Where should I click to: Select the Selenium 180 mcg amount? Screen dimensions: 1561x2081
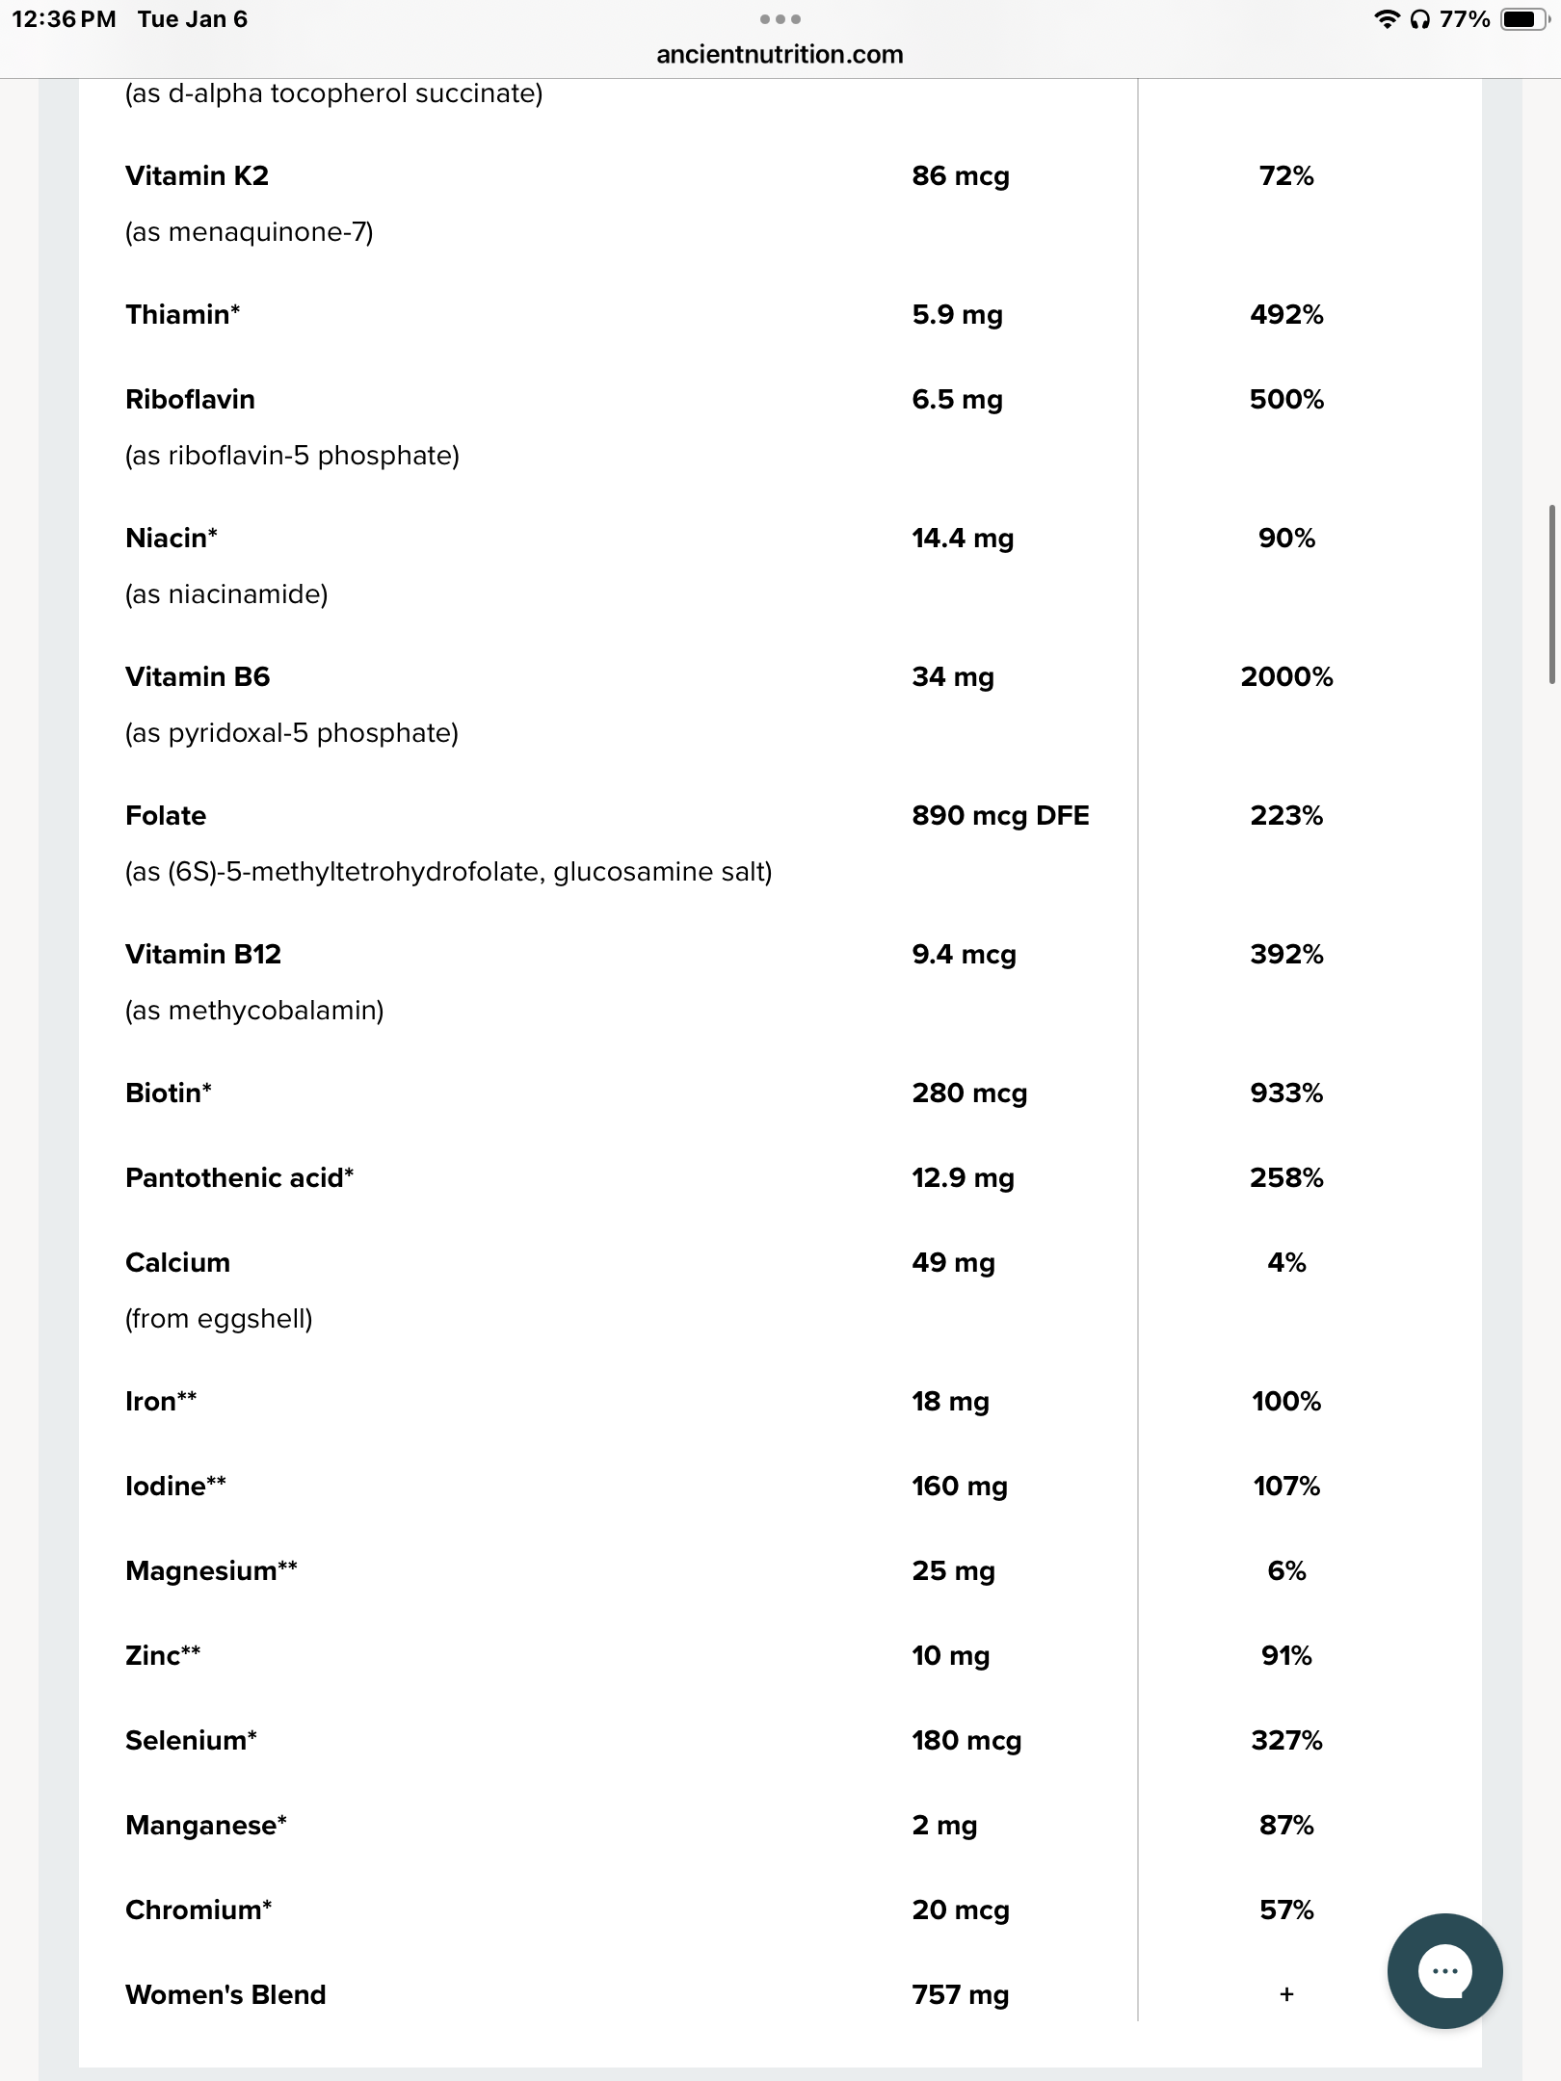click(966, 1740)
